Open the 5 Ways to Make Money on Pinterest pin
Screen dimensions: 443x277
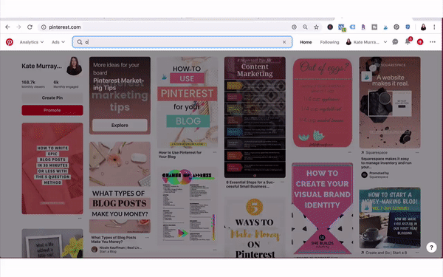pyautogui.click(x=255, y=228)
